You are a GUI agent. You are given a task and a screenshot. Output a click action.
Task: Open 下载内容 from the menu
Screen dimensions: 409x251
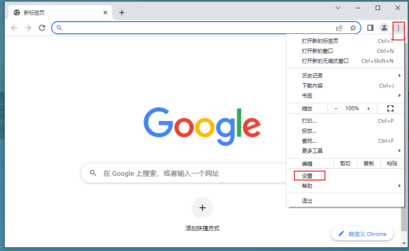pyautogui.click(x=345, y=86)
